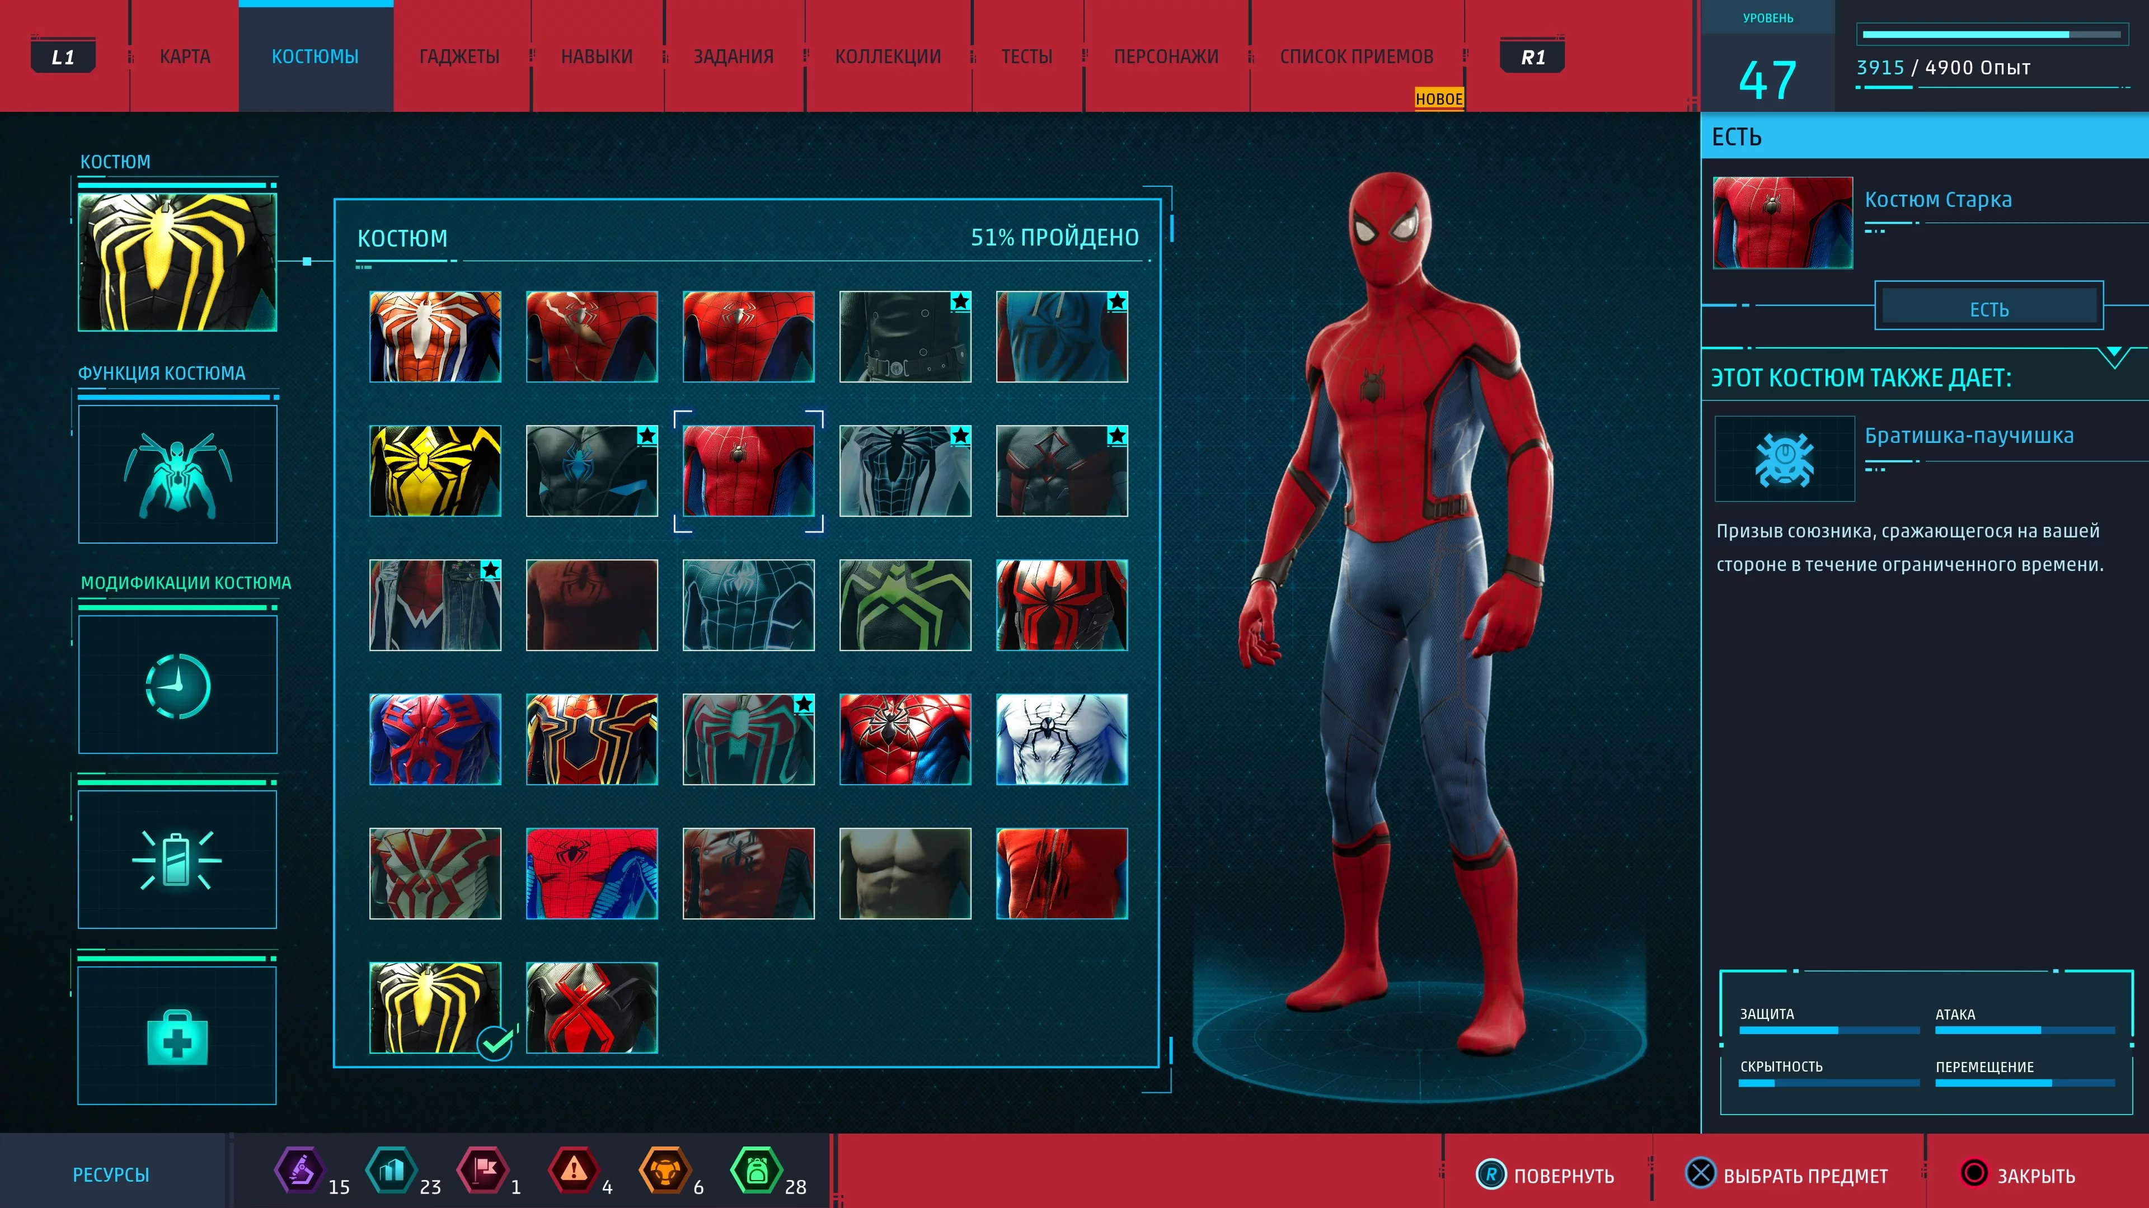Select the equipped yellow suit with checkmark

pos(435,1008)
